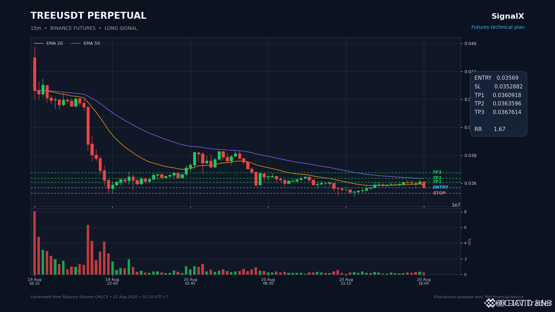Click the TP1 0.0360918 row in info box

click(498, 95)
